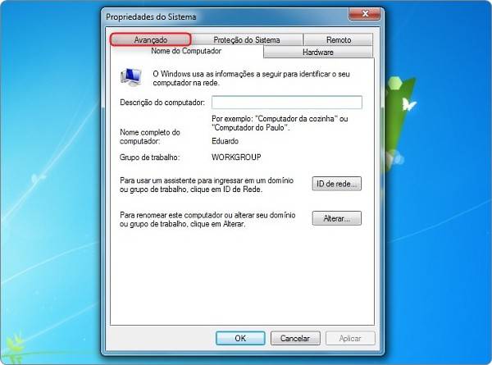Select the Remoto tab
Image resolution: width=492 pixels, height=365 pixels.
pyautogui.click(x=338, y=40)
